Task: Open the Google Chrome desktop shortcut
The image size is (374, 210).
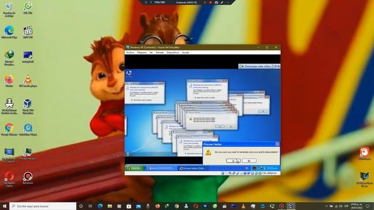Action: click(9, 129)
